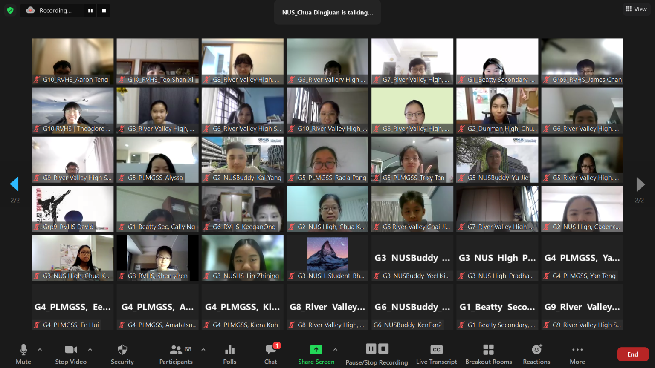Image resolution: width=655 pixels, height=368 pixels.
Task: Click the red End meeting button
Action: 632,354
